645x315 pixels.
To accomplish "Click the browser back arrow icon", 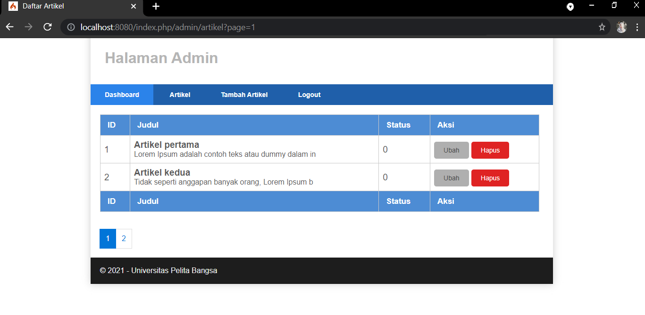I will pyautogui.click(x=9, y=27).
